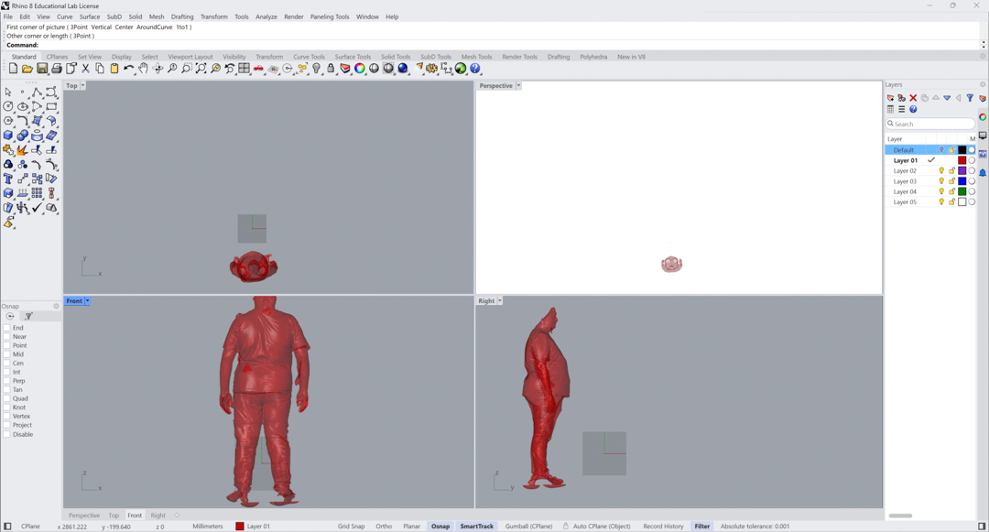Switch to the Mesh Tools toolbar tab

(476, 57)
